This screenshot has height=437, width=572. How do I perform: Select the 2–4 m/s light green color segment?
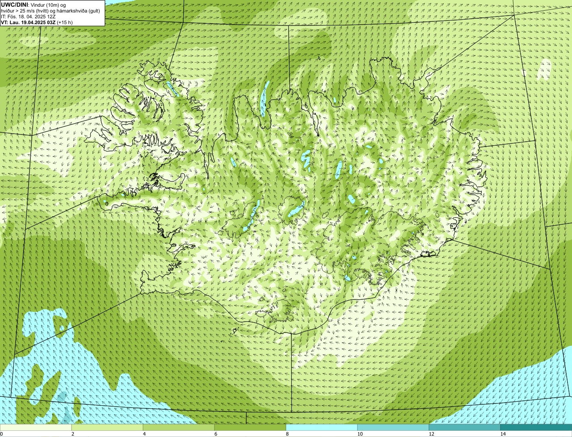pyautogui.click(x=107, y=427)
